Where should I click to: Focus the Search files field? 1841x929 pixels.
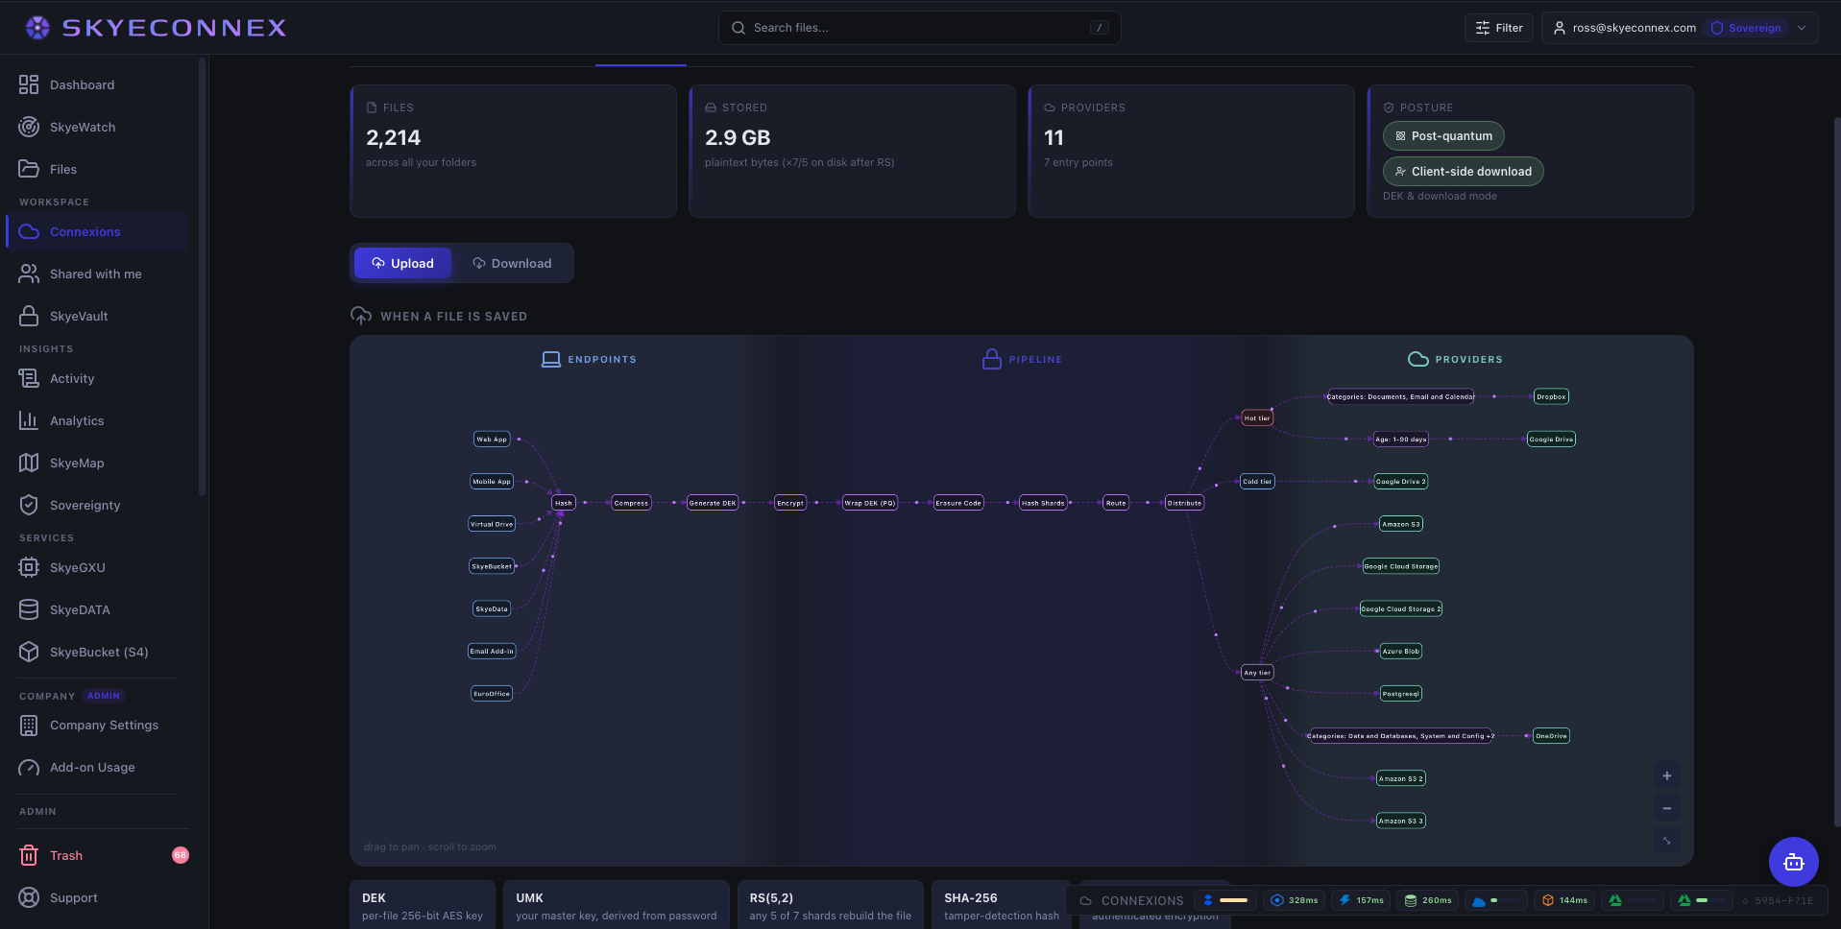click(x=919, y=28)
